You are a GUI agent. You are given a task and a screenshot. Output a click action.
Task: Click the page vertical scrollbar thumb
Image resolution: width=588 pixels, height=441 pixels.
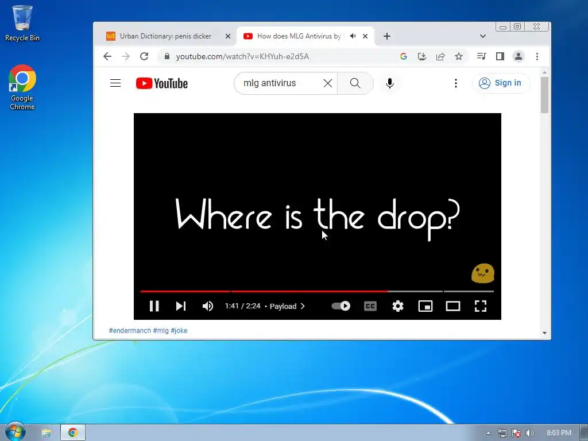[x=544, y=95]
